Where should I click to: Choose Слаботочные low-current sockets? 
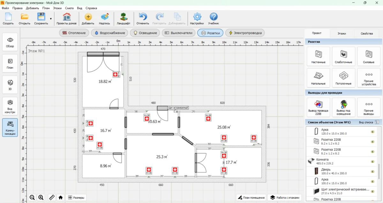click(x=343, y=56)
